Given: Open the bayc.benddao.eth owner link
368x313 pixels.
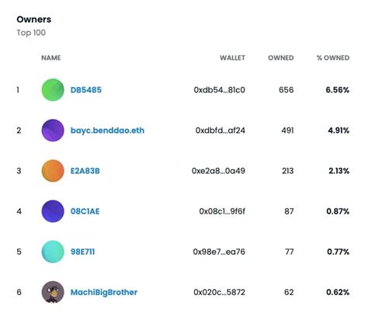Looking at the screenshot, I should pos(107,130).
